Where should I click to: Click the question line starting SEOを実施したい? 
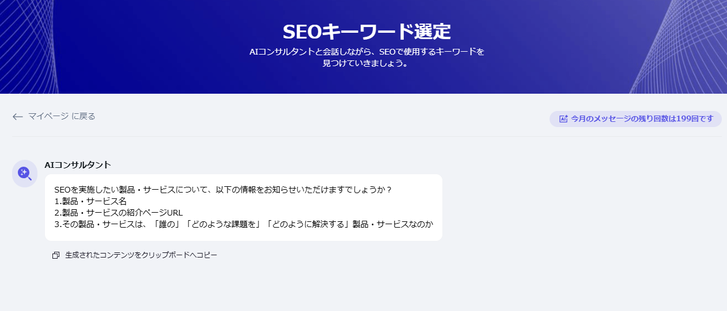223,189
